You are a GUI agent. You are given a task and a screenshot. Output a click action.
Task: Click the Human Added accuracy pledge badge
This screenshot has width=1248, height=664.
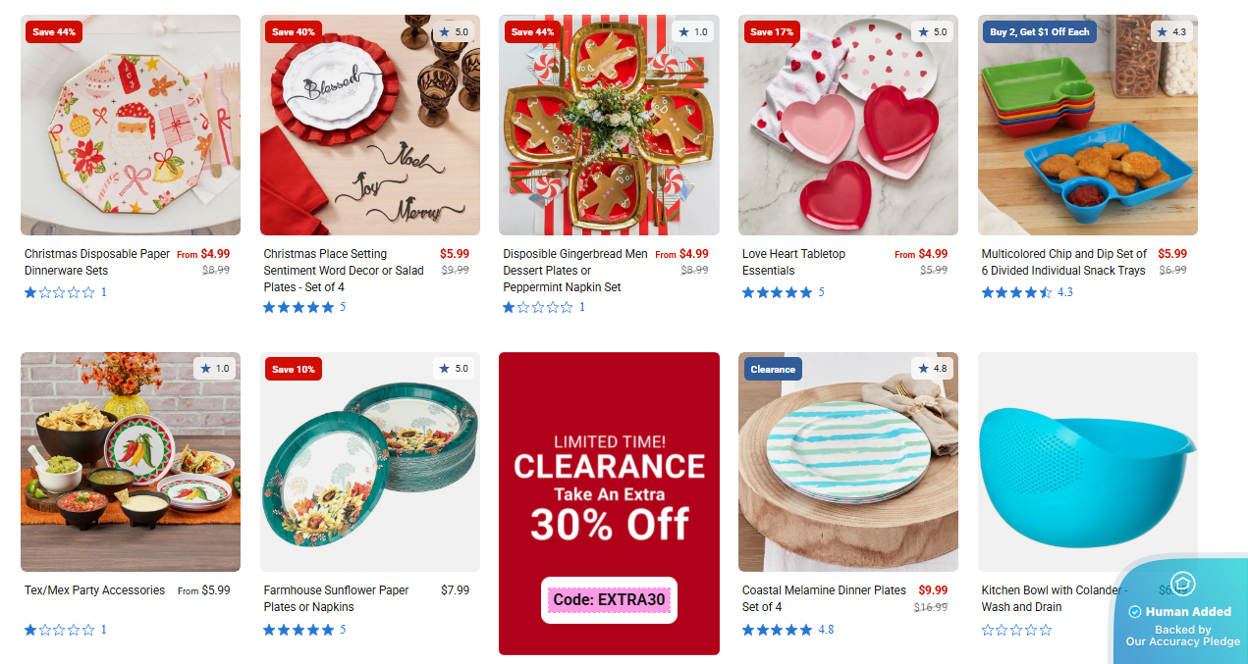1179,611
